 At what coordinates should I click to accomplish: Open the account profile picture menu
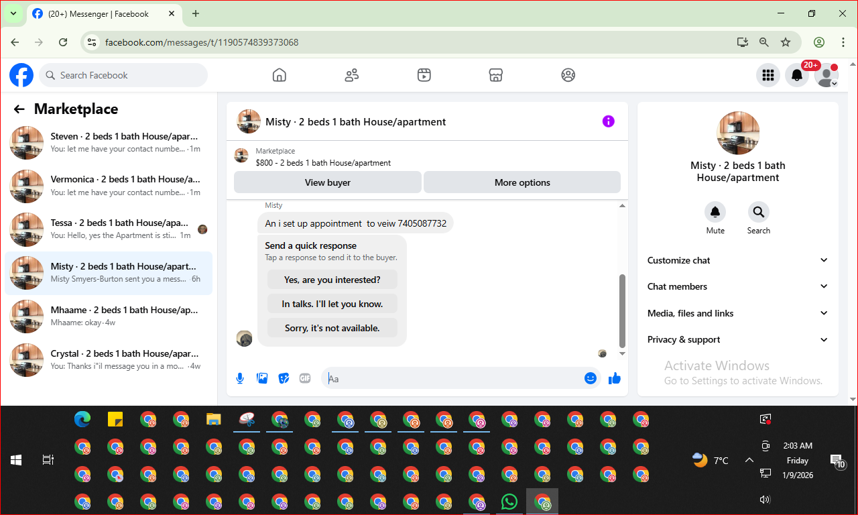[x=826, y=75]
